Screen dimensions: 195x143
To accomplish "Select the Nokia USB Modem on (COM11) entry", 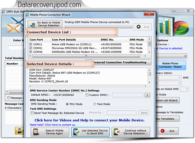I will pos(72,44).
